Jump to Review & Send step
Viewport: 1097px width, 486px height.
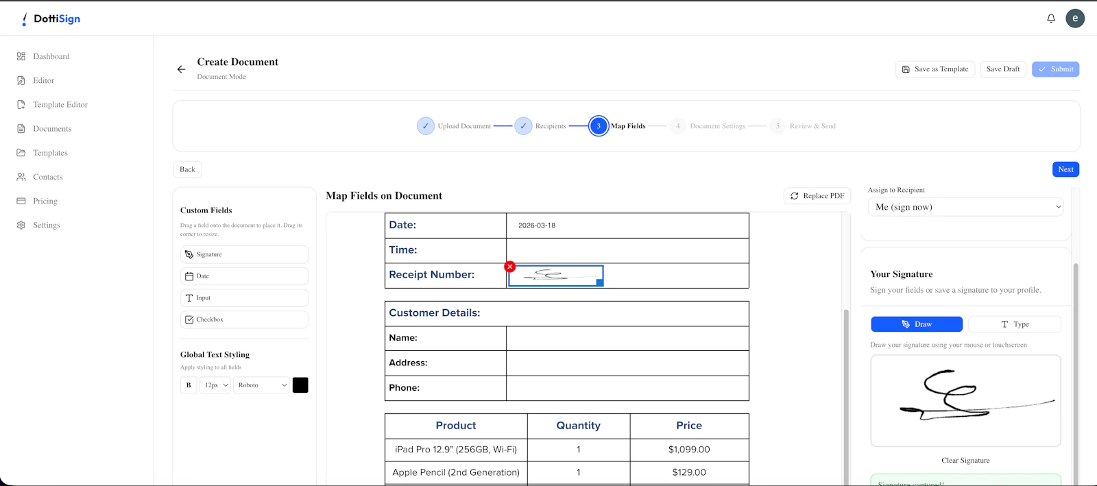(803, 126)
